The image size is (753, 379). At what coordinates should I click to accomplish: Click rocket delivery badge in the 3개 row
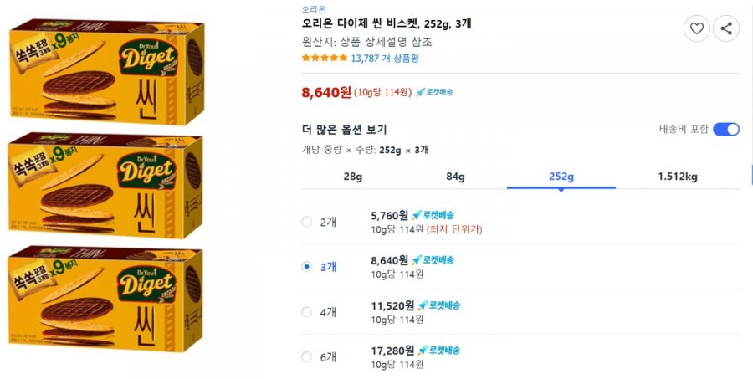click(433, 260)
